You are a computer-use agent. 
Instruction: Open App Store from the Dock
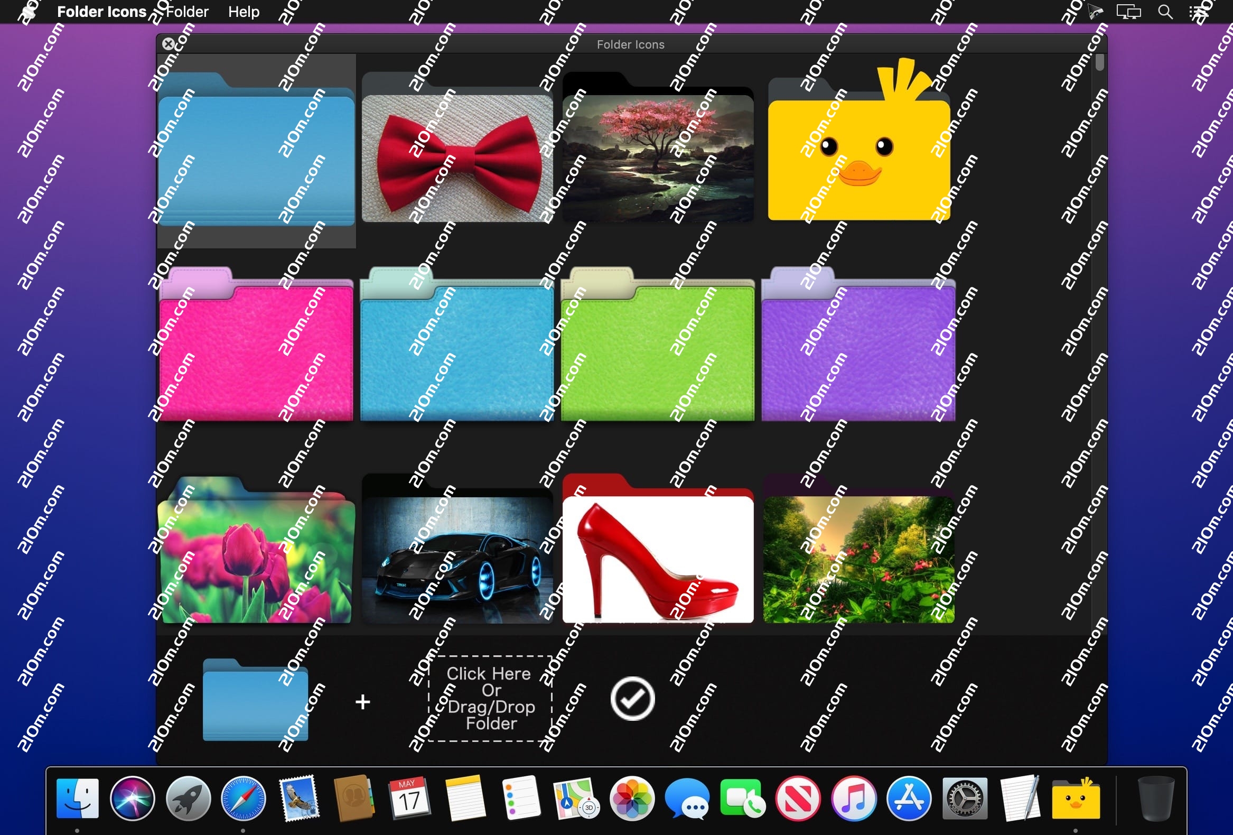[909, 799]
